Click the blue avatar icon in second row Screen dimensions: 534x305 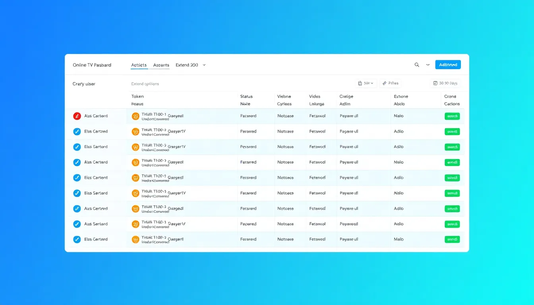pos(77,131)
